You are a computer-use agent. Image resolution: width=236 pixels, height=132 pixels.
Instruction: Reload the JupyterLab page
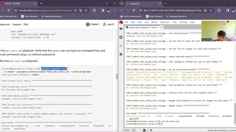click(x=133, y=10)
